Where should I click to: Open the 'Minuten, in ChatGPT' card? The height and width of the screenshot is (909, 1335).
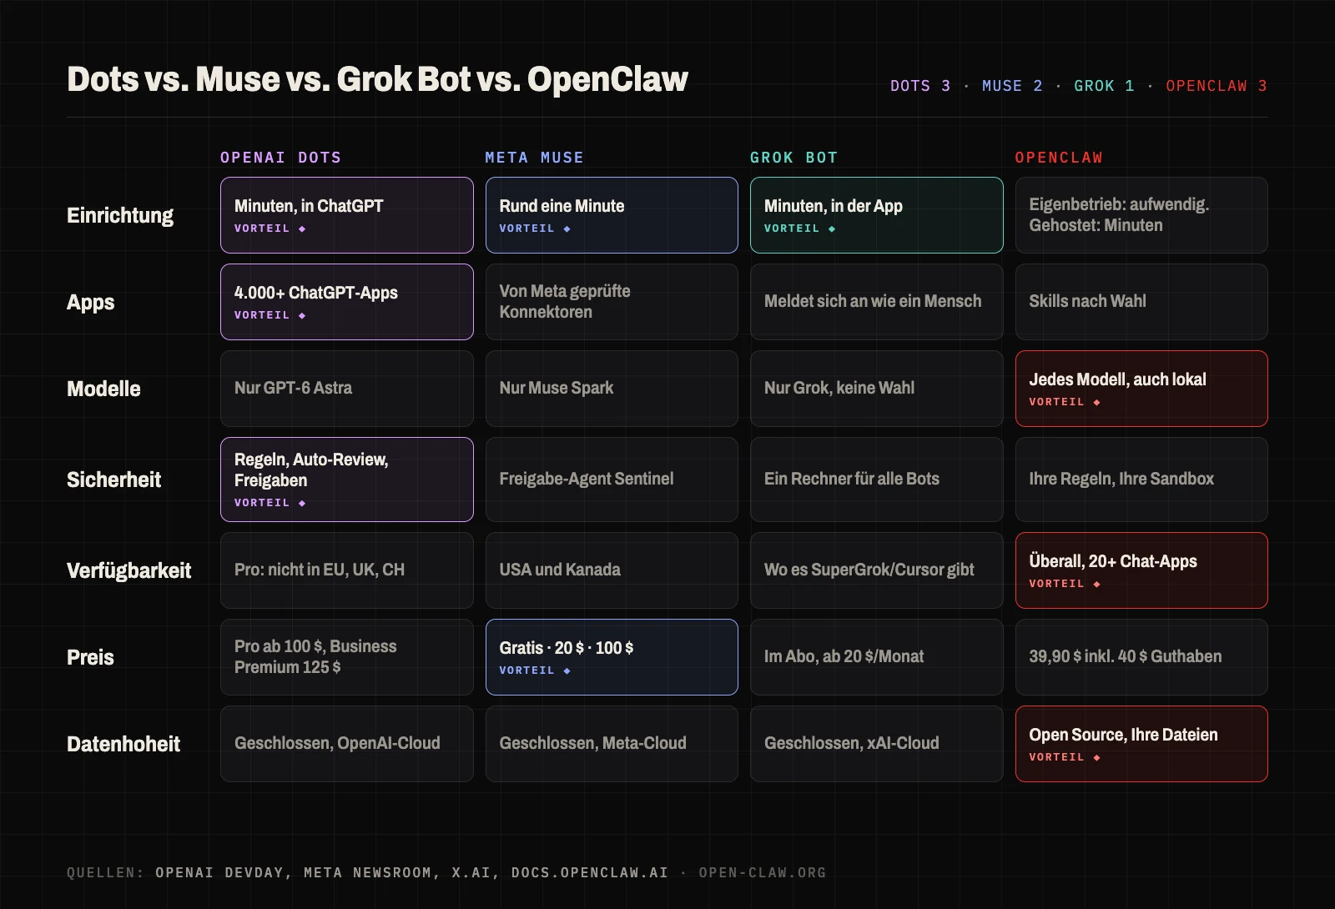(347, 215)
